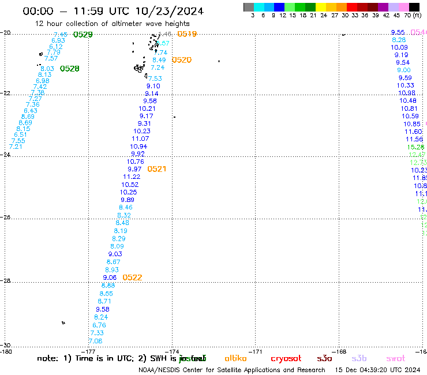Click the wave height value 9.00
The height and width of the screenshot is (375, 427).
click(403, 70)
